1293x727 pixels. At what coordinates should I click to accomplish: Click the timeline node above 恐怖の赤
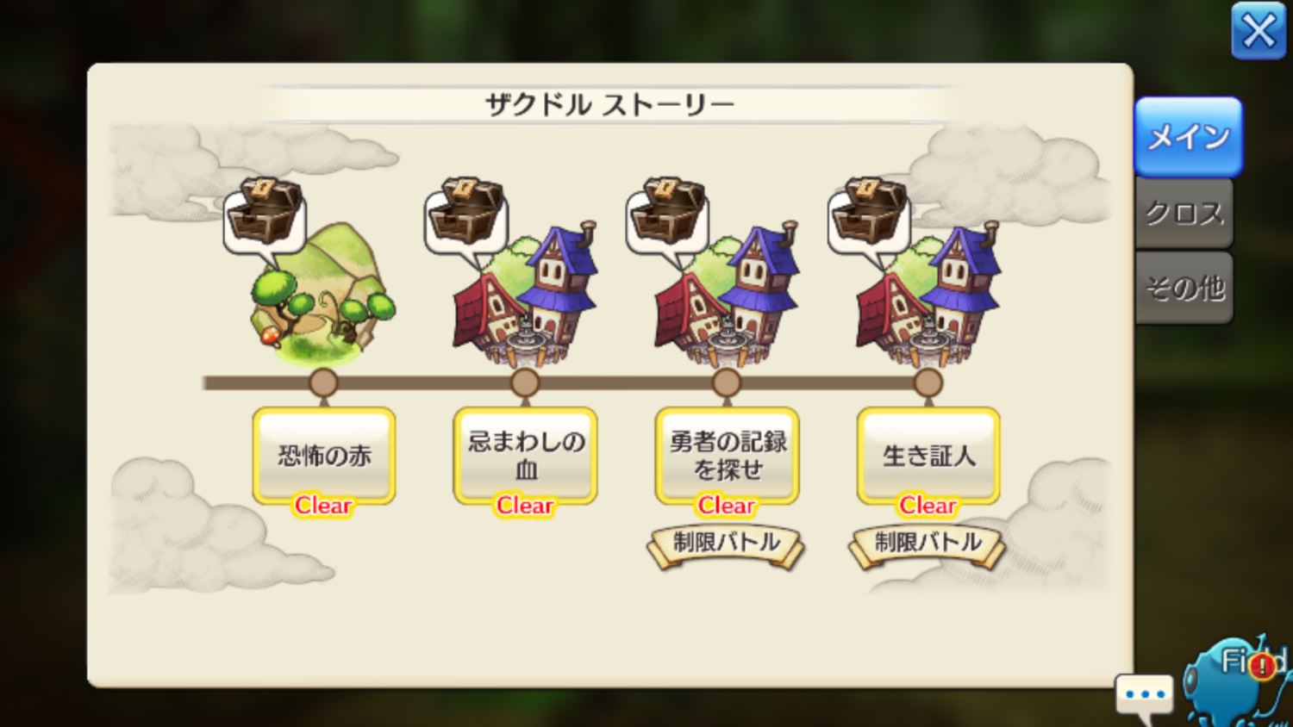tap(323, 382)
